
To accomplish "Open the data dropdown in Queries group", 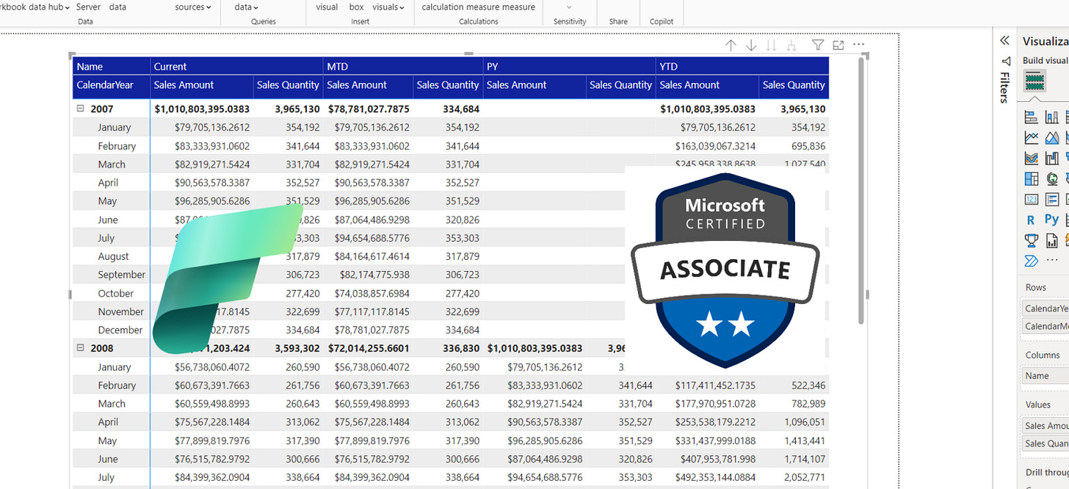I will pos(247,7).
